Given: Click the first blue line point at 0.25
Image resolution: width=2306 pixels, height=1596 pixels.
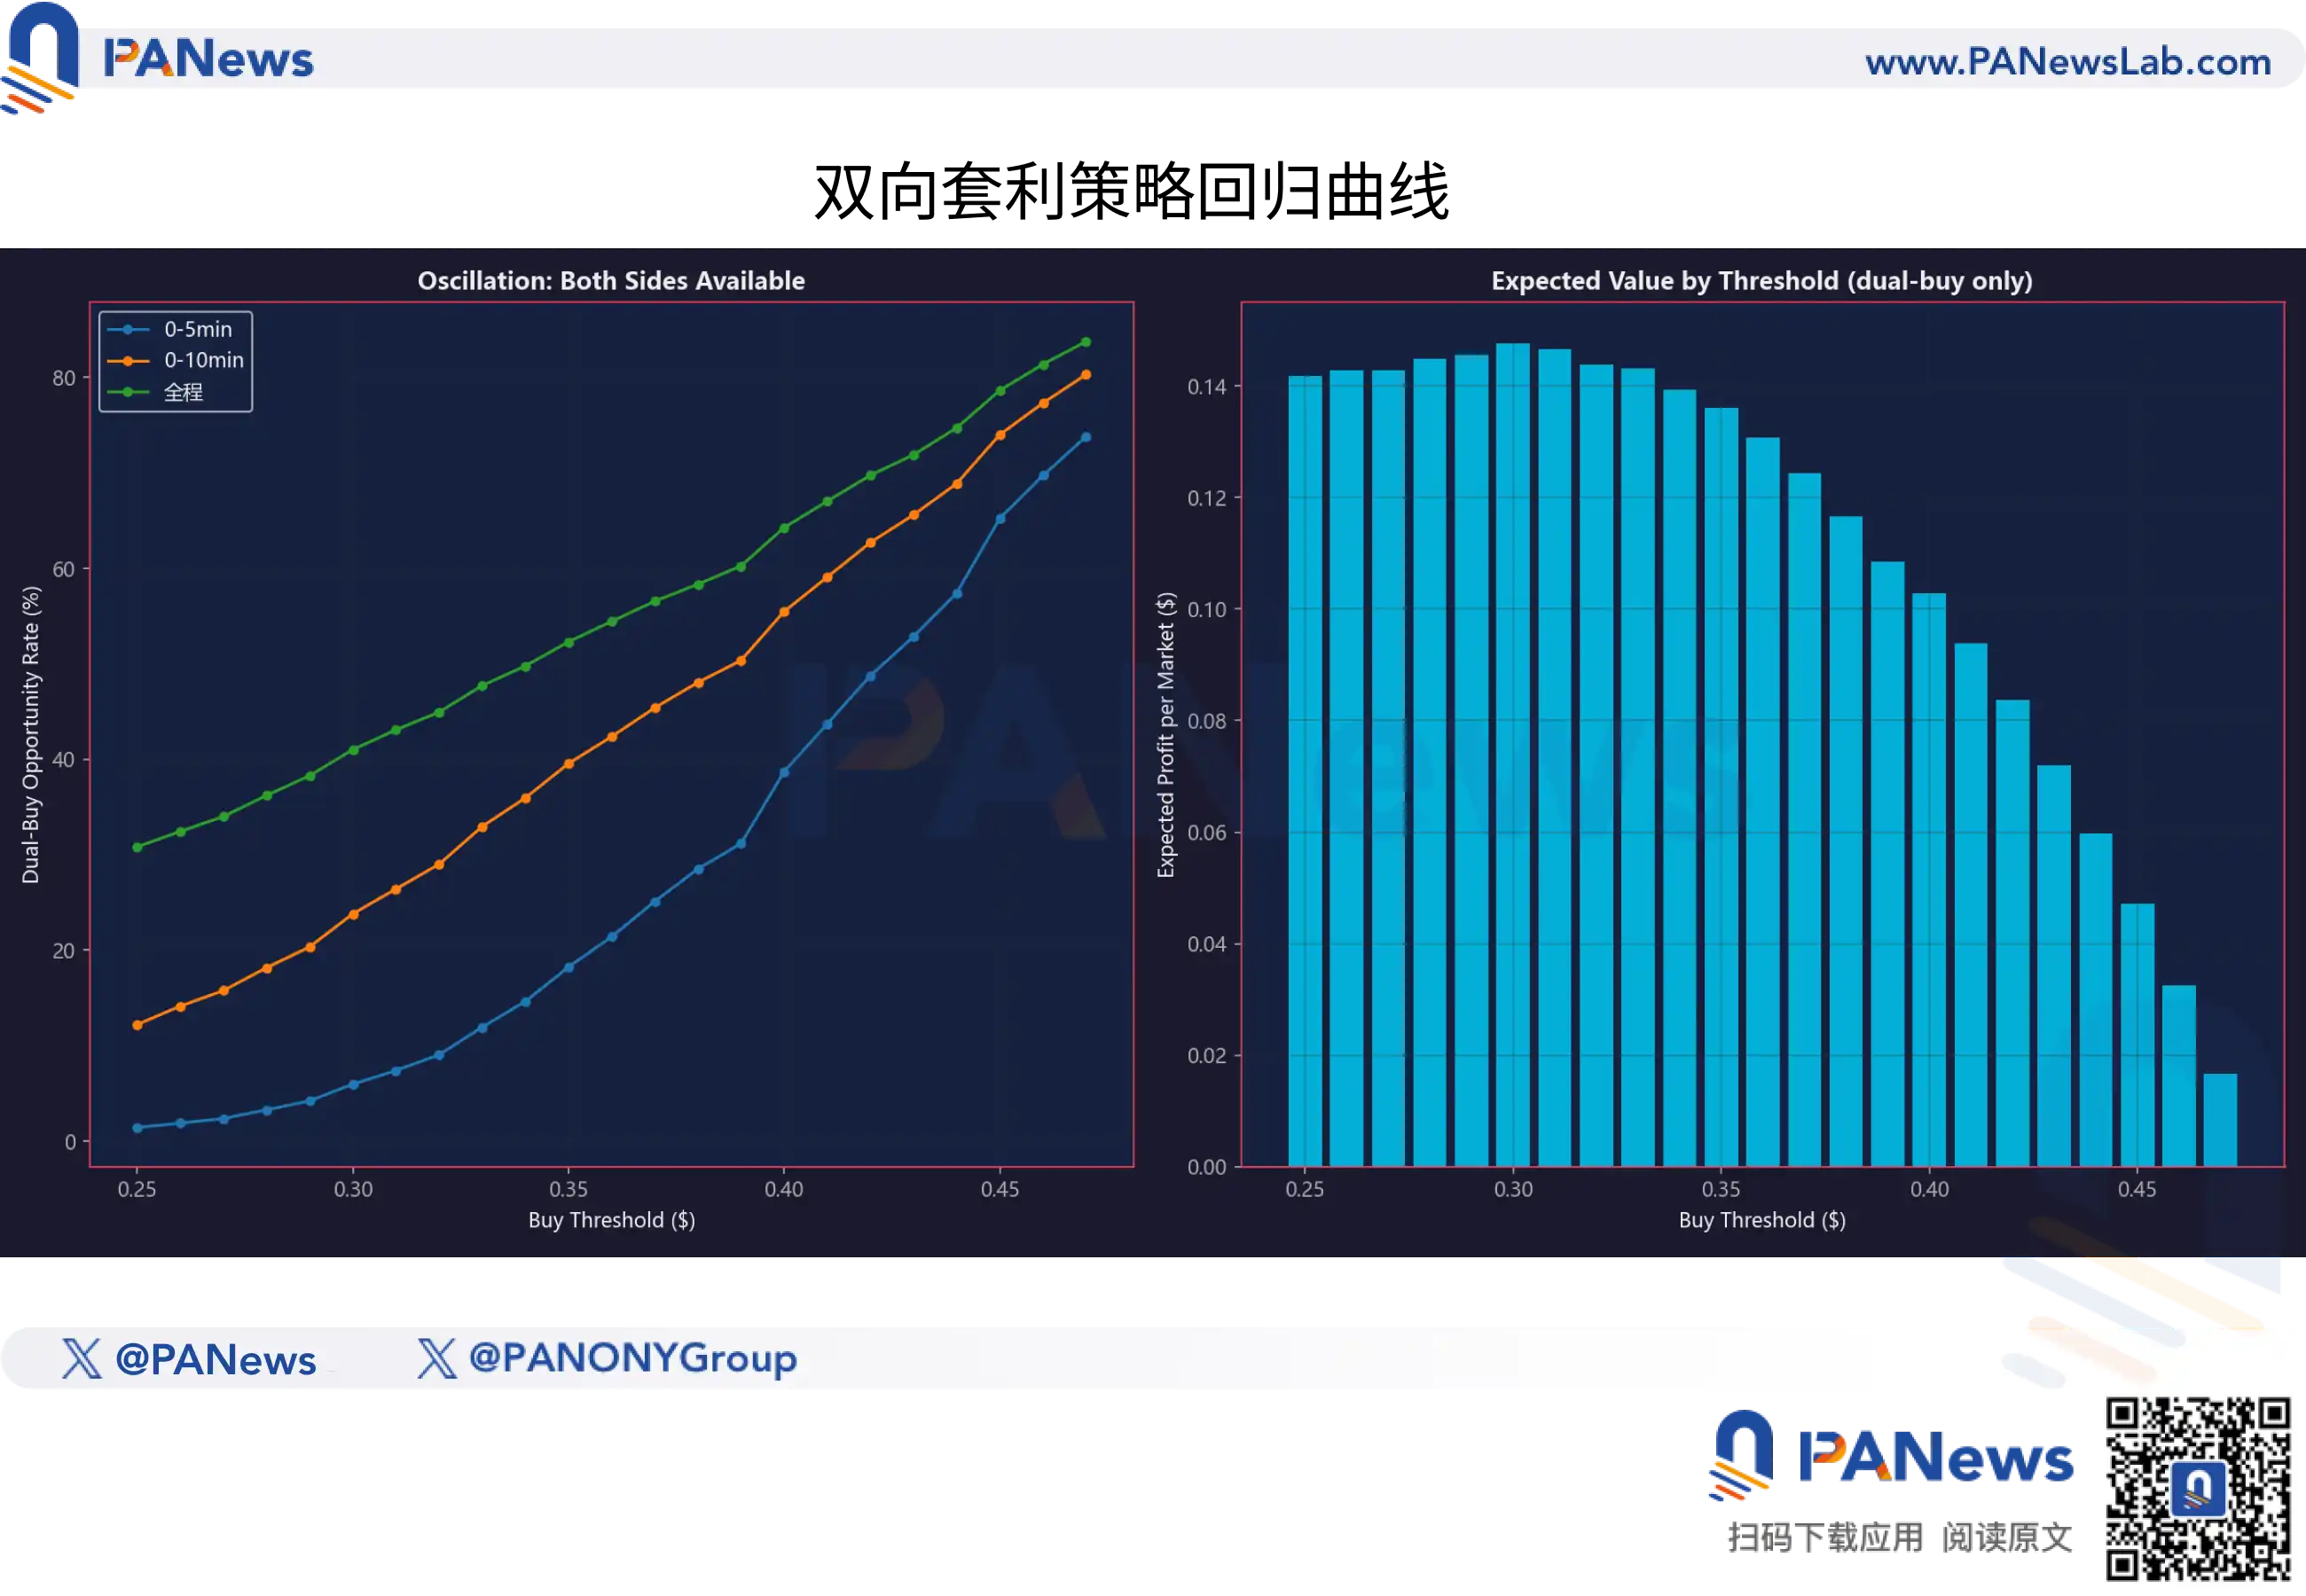Looking at the screenshot, I should pyautogui.click(x=137, y=1128).
